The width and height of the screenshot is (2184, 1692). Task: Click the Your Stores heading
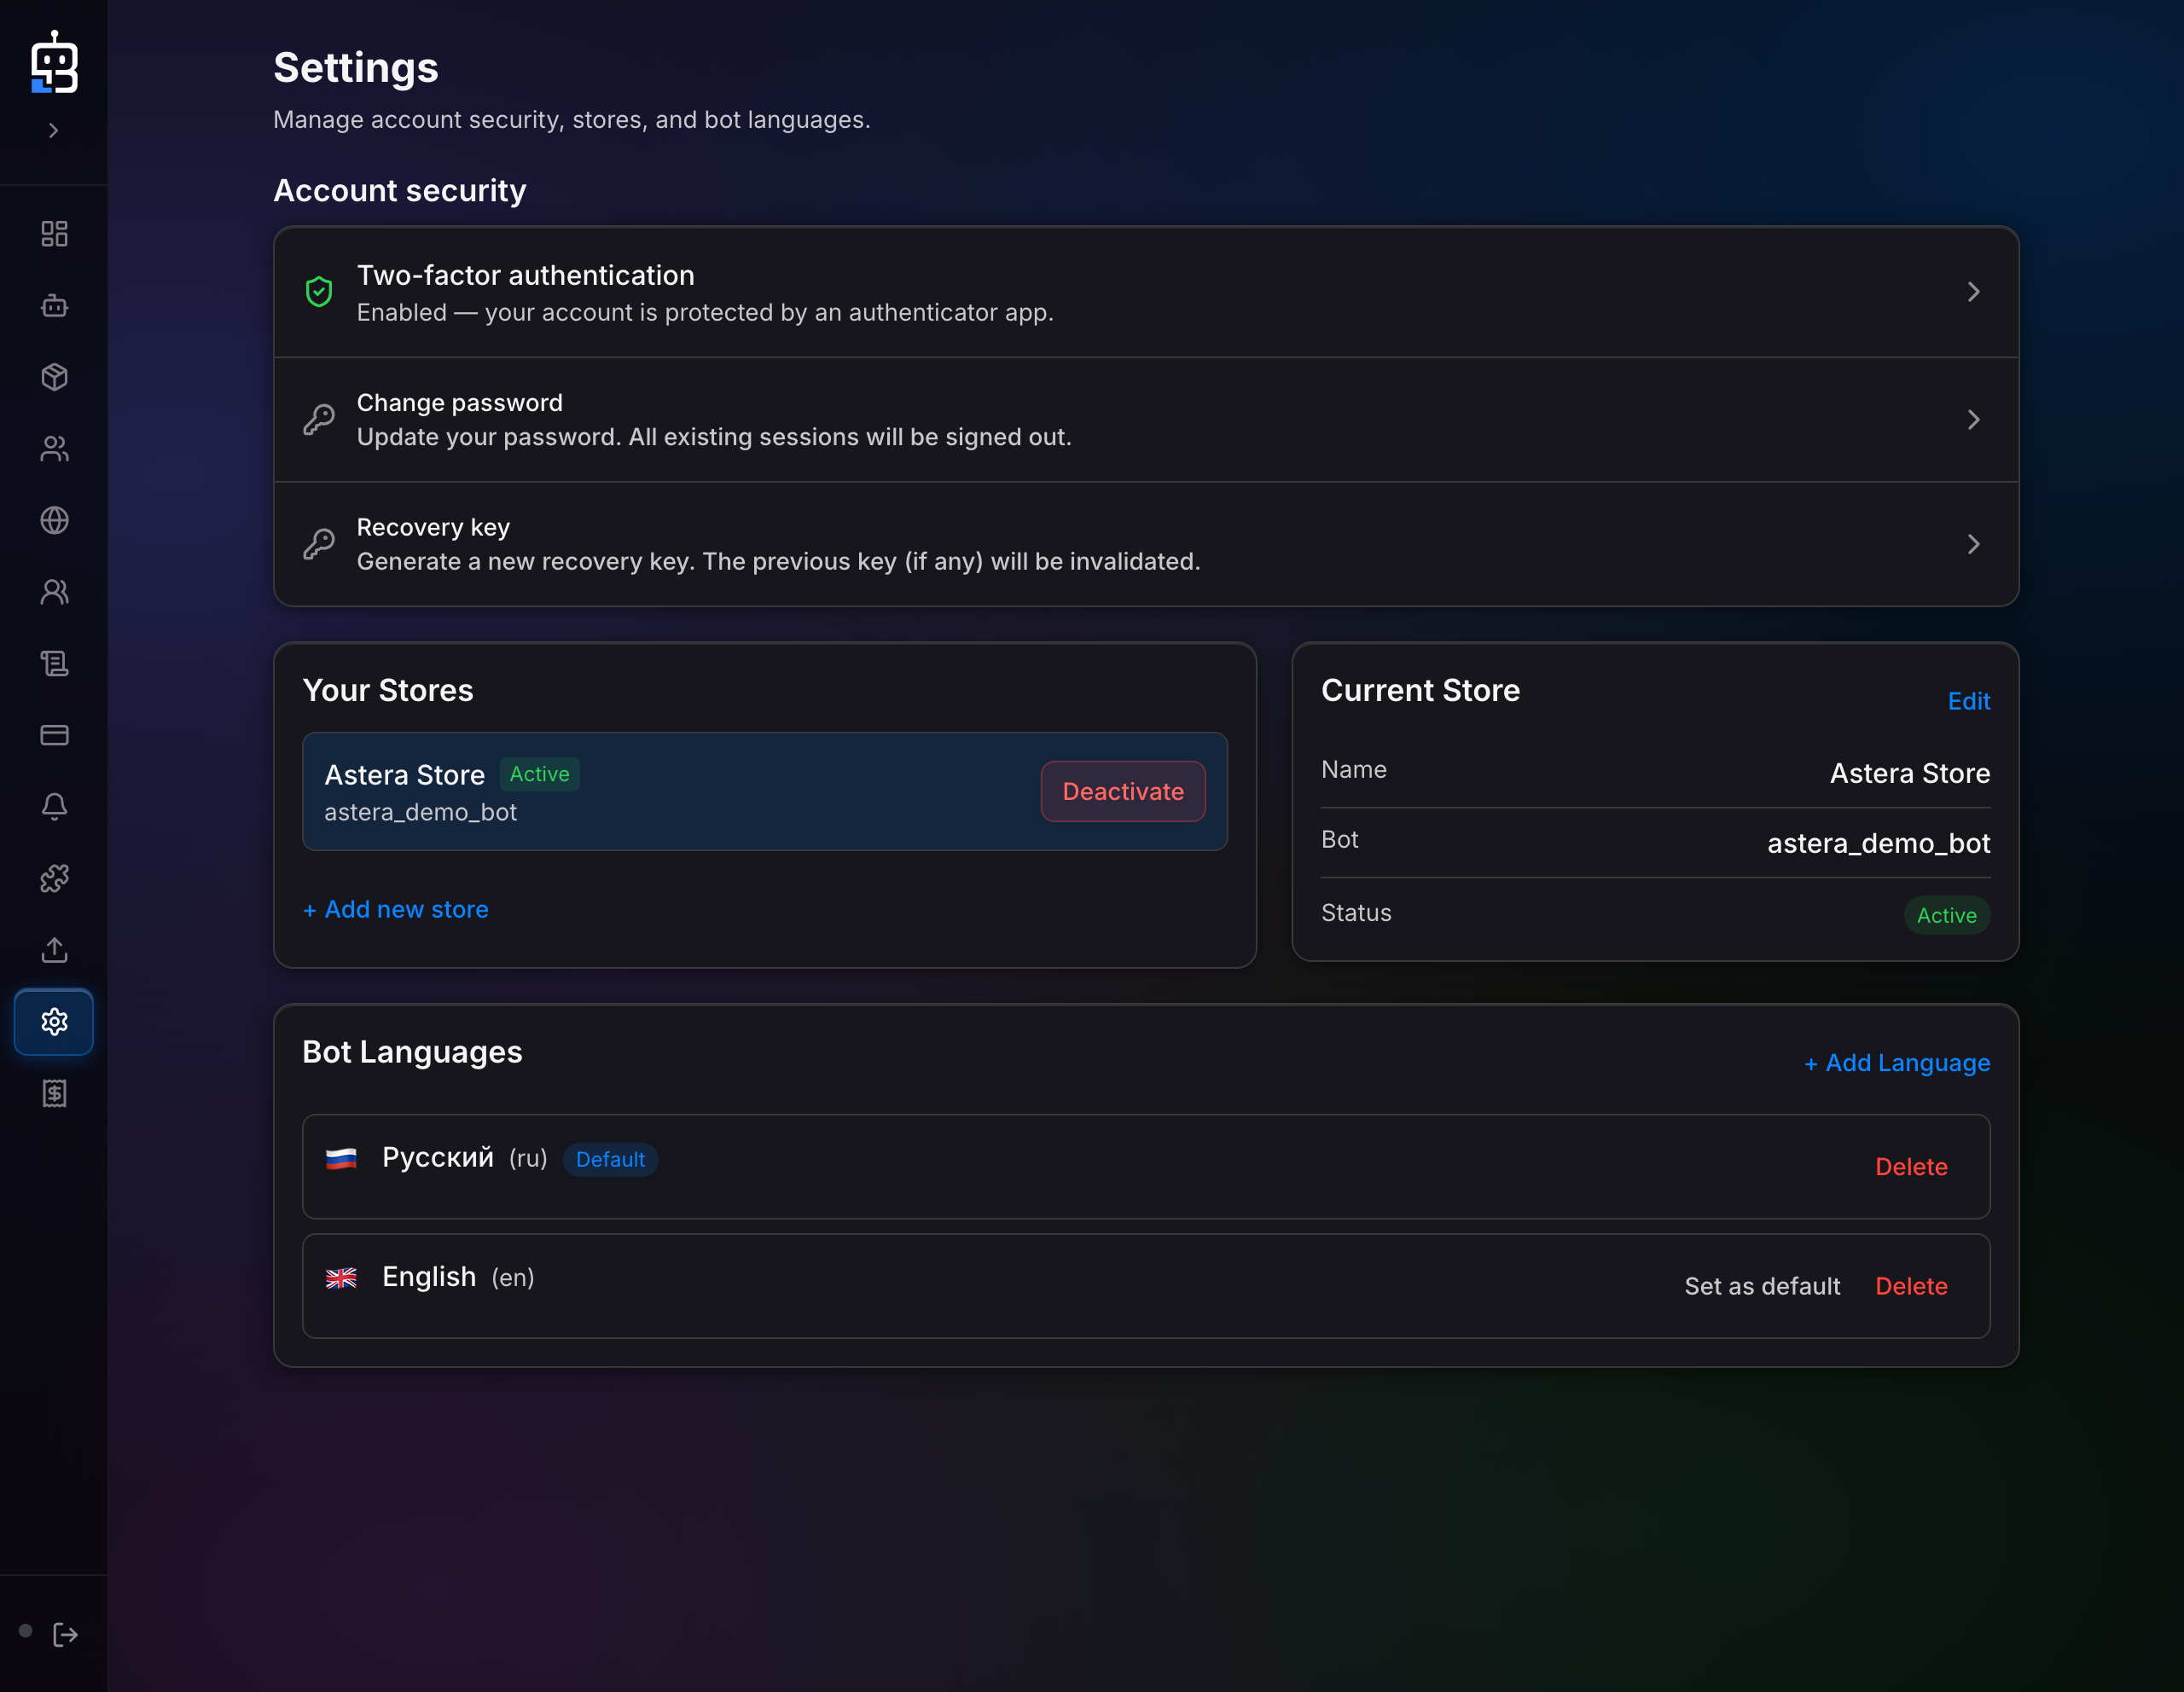point(388,691)
